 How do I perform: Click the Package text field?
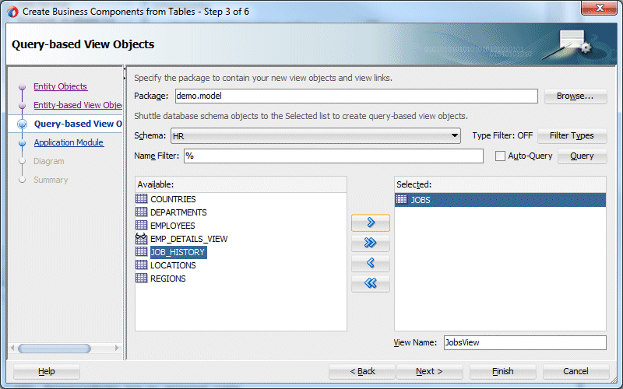pos(357,96)
